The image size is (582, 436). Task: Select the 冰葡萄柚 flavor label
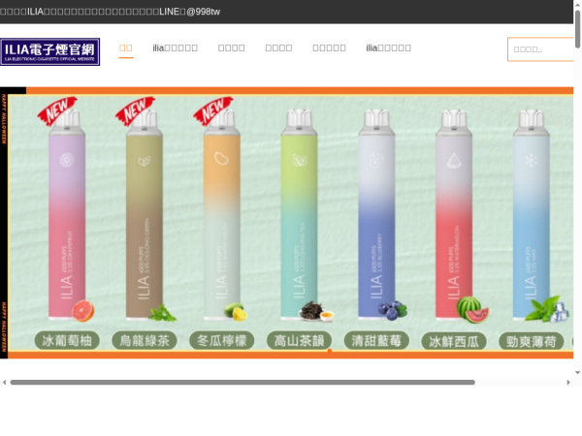click(x=67, y=340)
